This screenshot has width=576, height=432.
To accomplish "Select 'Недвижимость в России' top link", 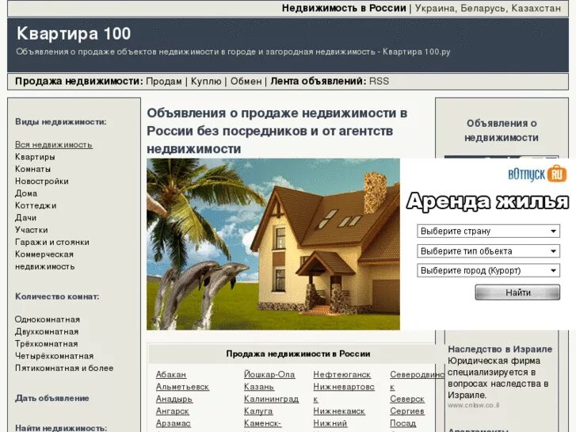I will tap(344, 8).
